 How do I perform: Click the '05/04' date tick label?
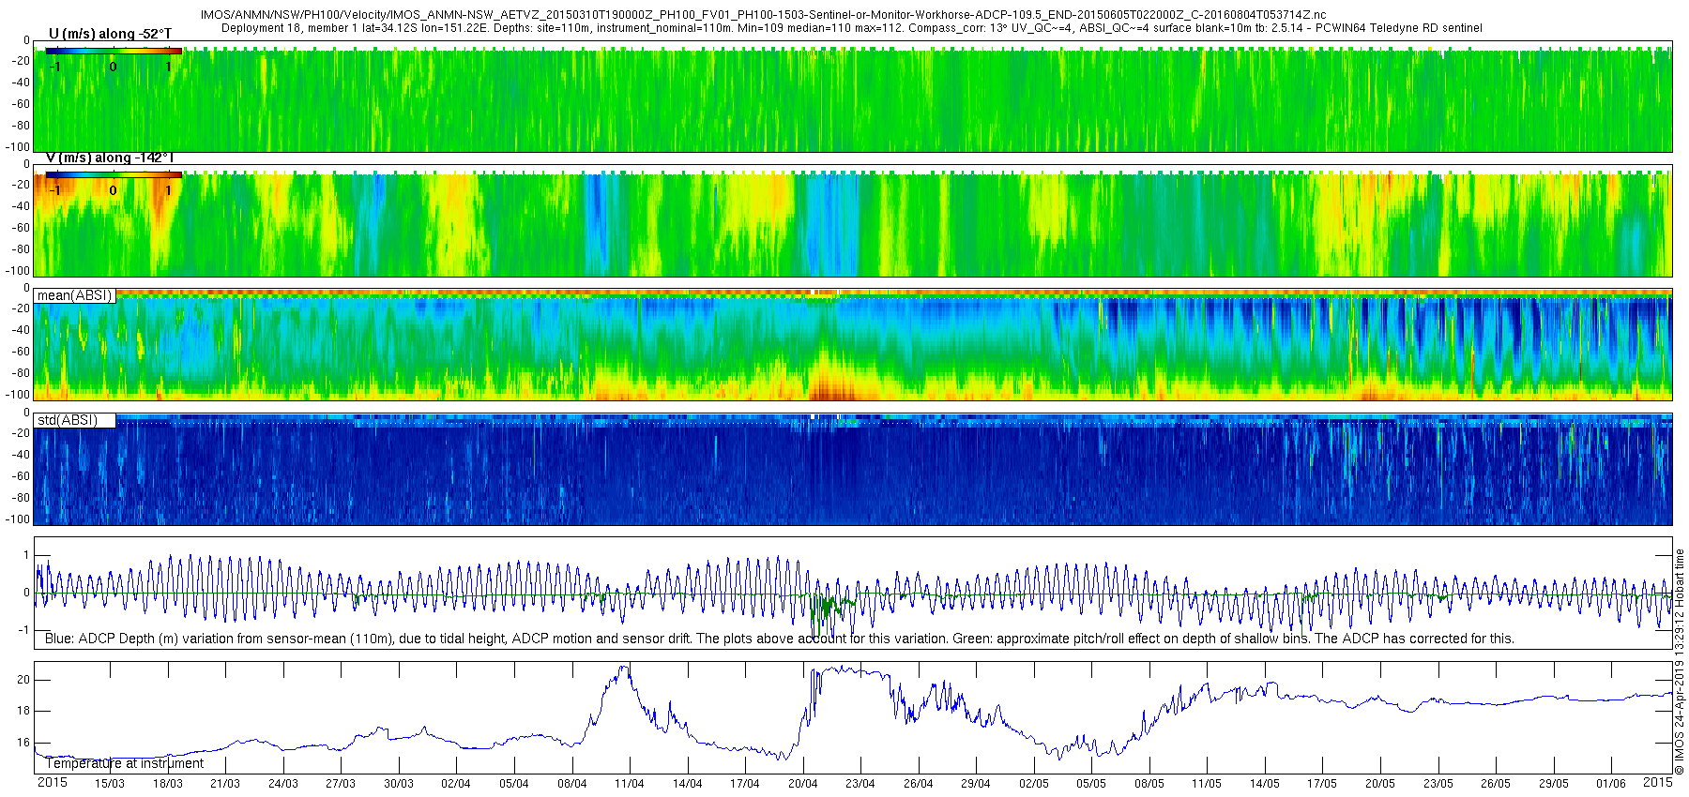pos(514,784)
